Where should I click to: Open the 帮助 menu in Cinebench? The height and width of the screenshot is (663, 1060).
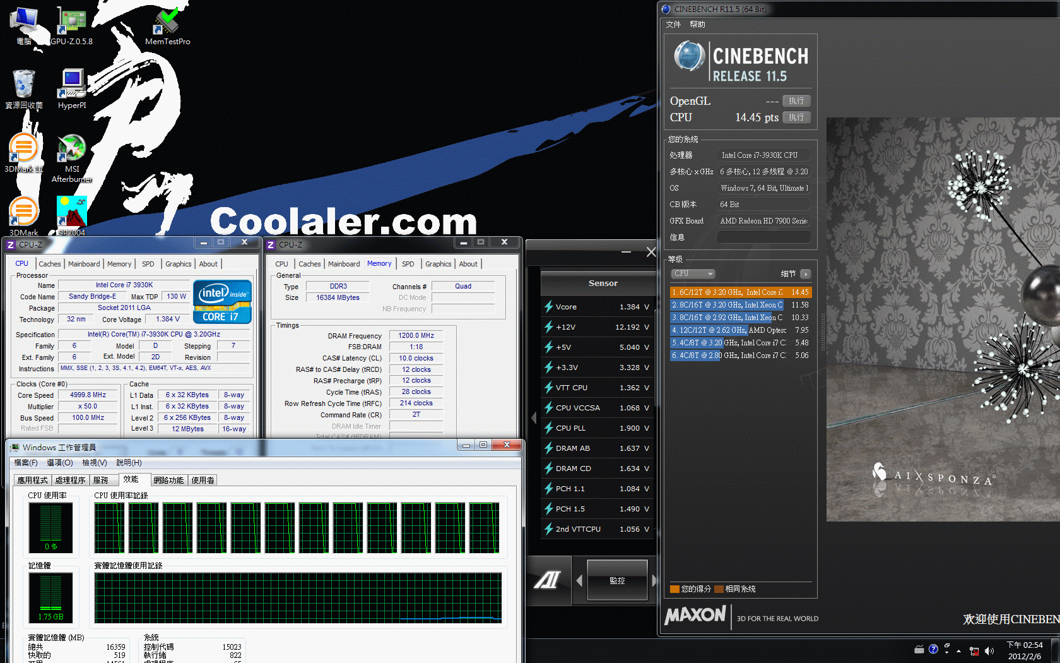click(697, 25)
